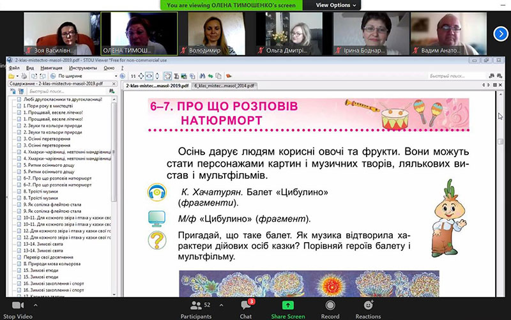Switch to 2-klas-mistec...masol-2019.pdf tab

(x=157, y=86)
